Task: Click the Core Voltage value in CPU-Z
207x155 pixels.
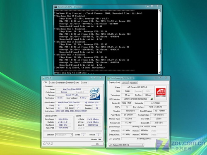Action: coord(83,98)
